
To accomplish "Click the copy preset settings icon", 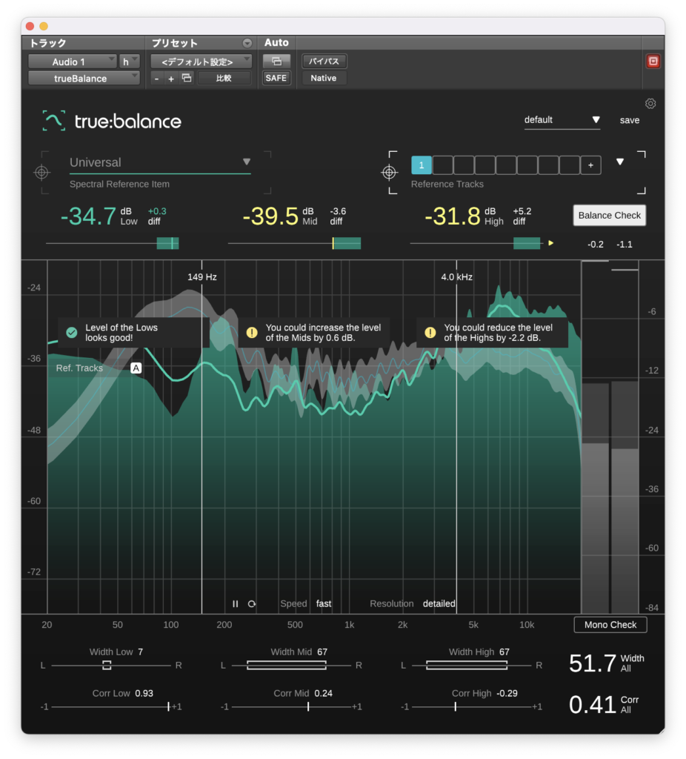I will pos(186,78).
